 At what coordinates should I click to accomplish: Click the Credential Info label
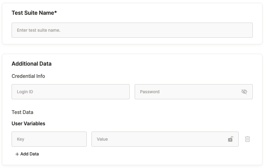click(28, 76)
